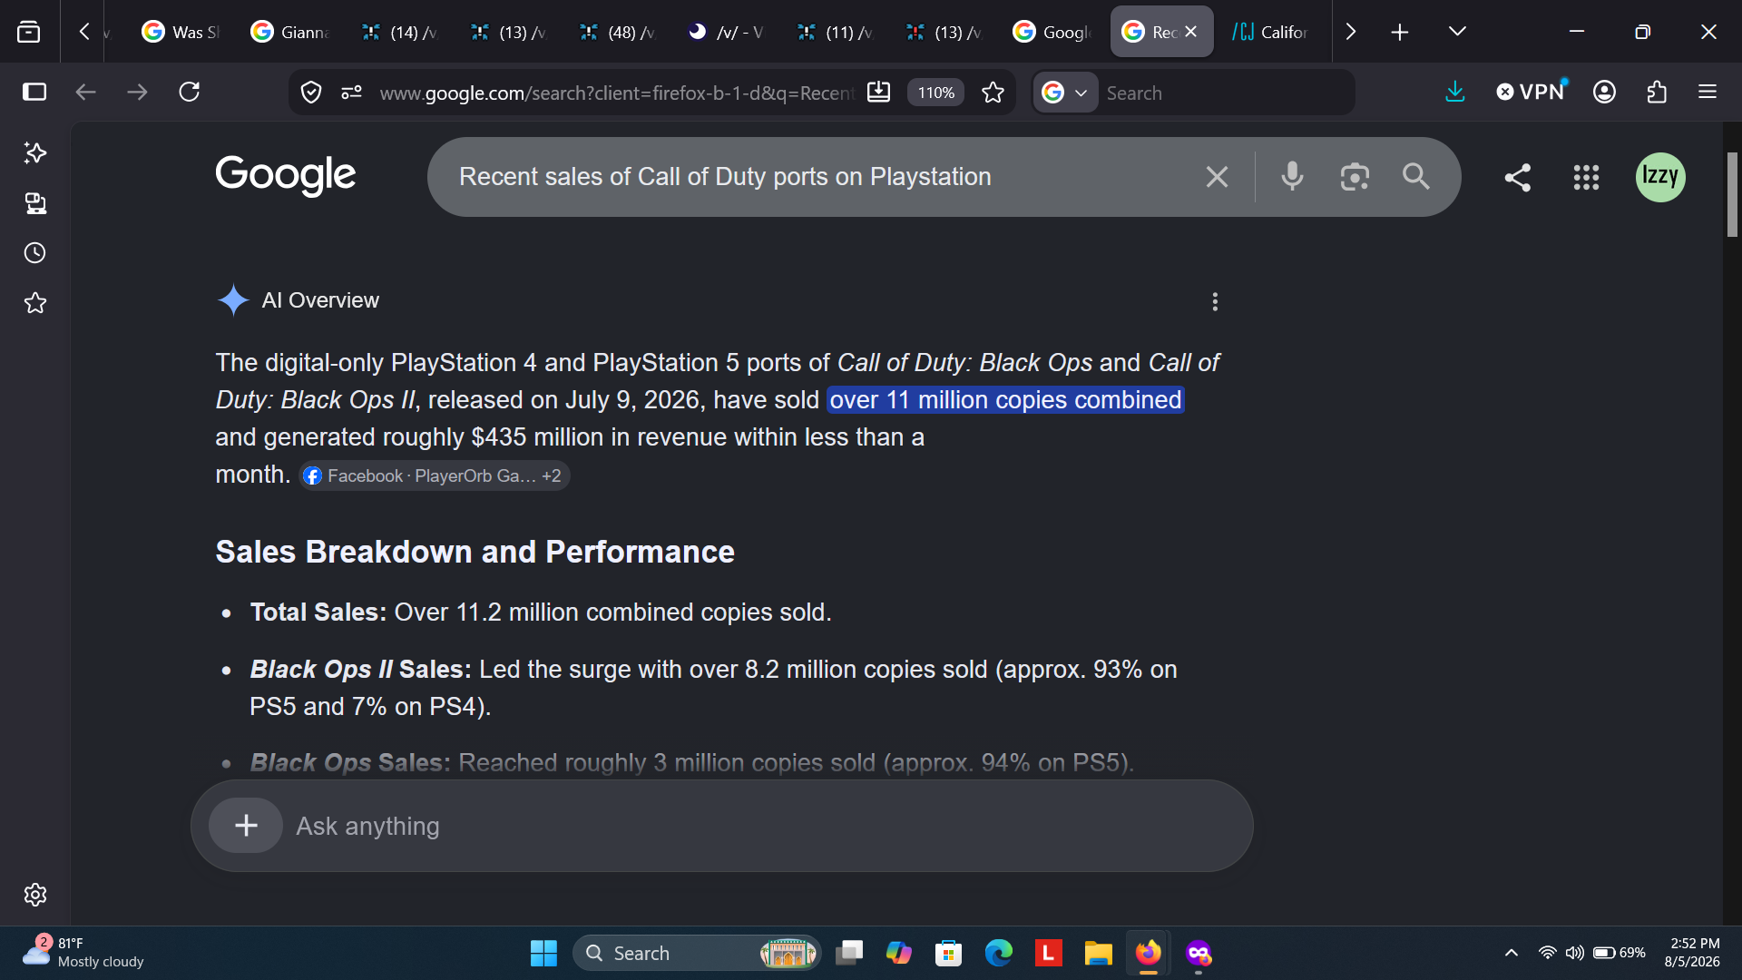Clear the Google search query
Image resolution: width=1742 pixels, height=980 pixels.
coord(1217,177)
